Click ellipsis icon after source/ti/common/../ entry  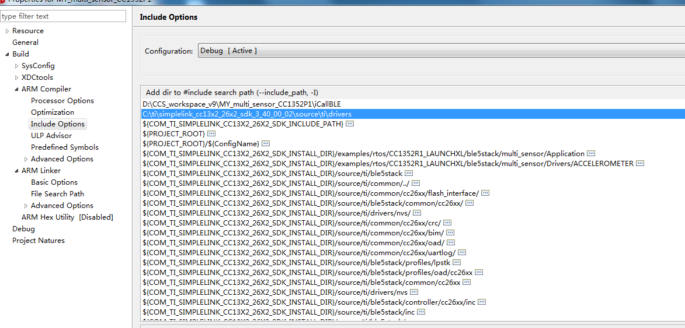[416, 183]
